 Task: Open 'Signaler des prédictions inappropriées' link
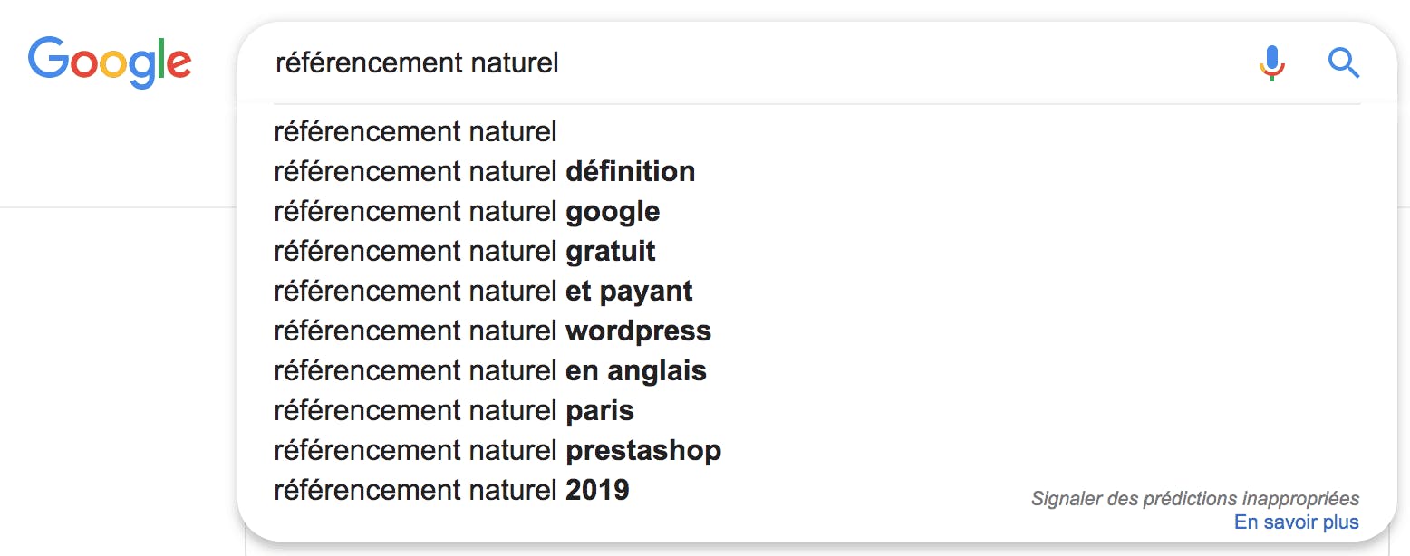pos(1195,499)
